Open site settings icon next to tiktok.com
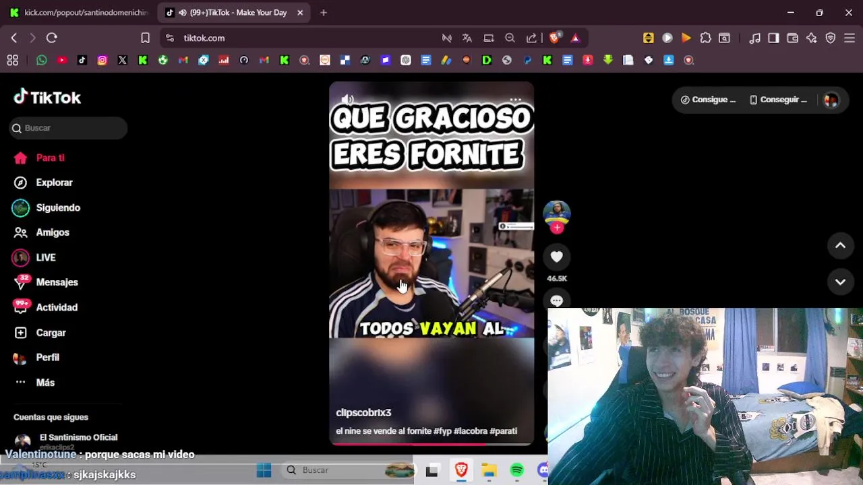 pos(170,38)
